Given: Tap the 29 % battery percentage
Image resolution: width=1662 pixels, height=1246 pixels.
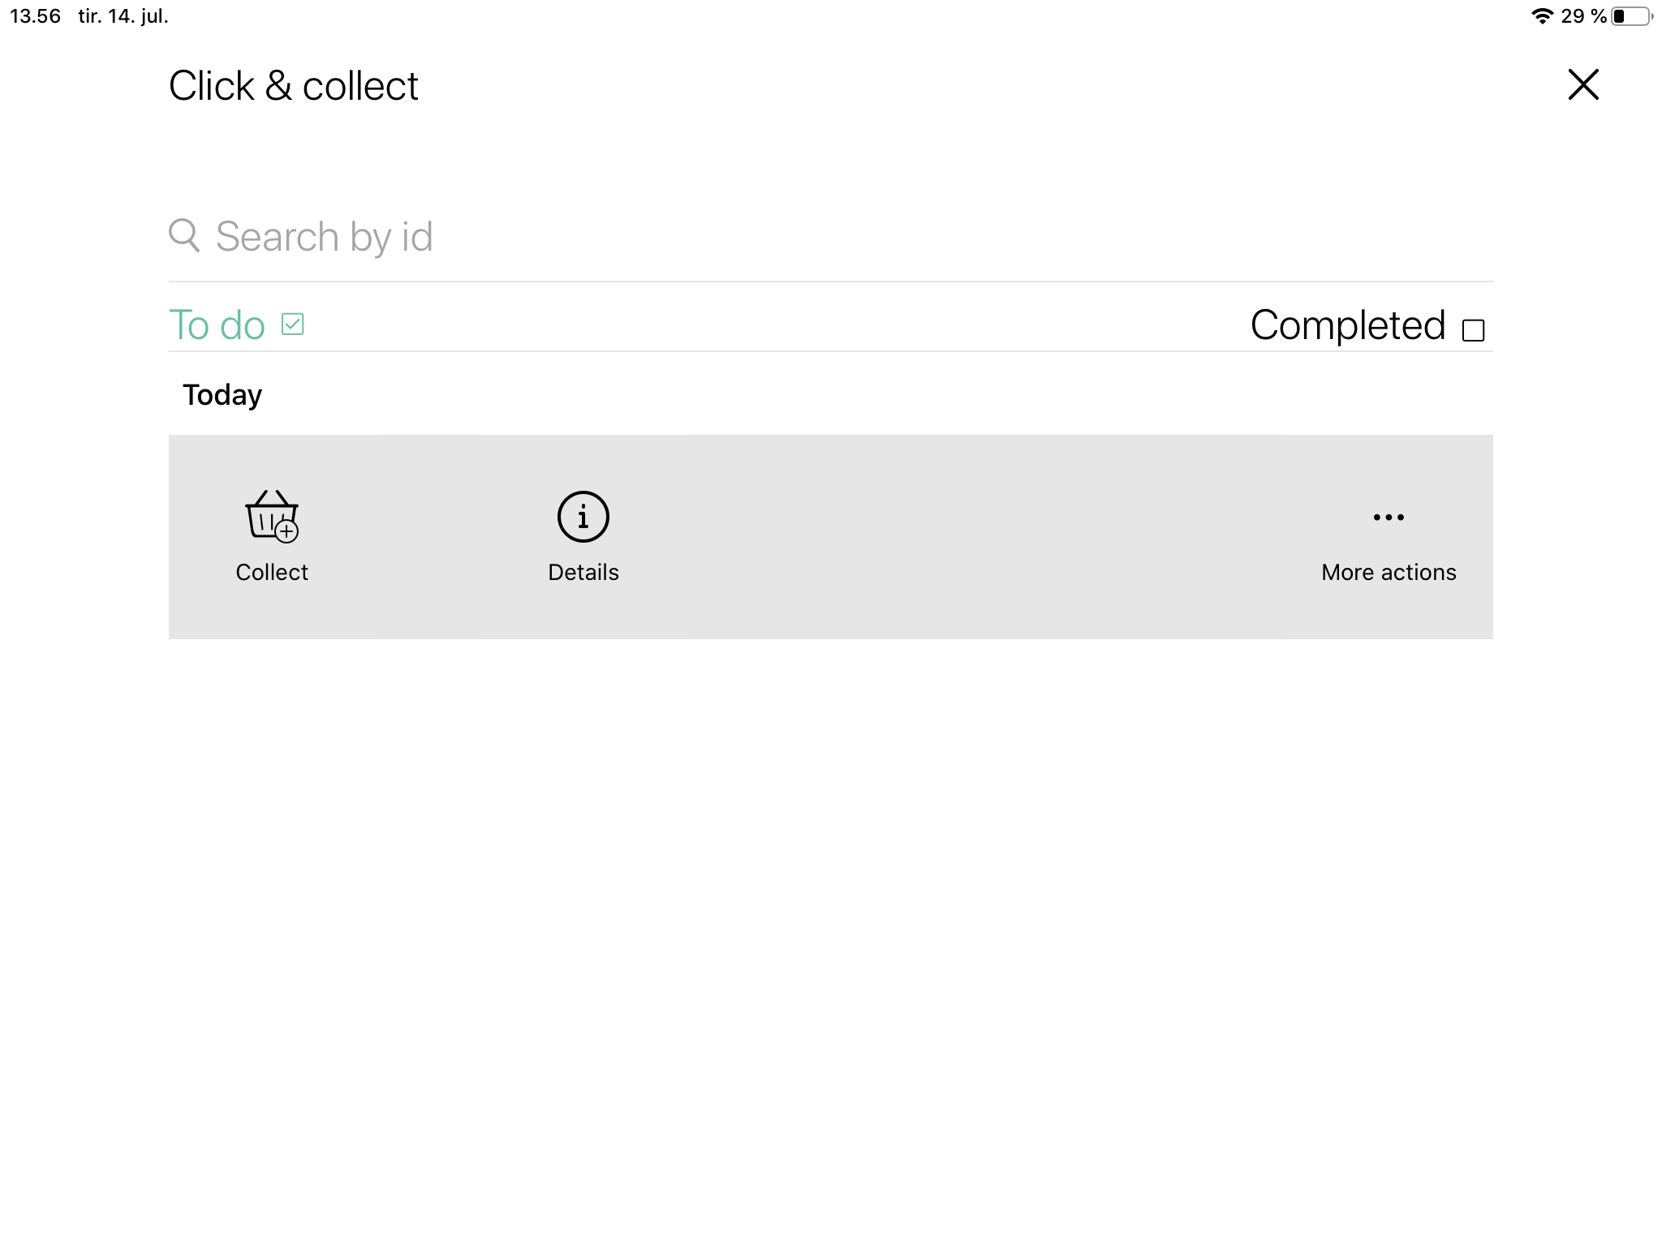Looking at the screenshot, I should [1583, 16].
